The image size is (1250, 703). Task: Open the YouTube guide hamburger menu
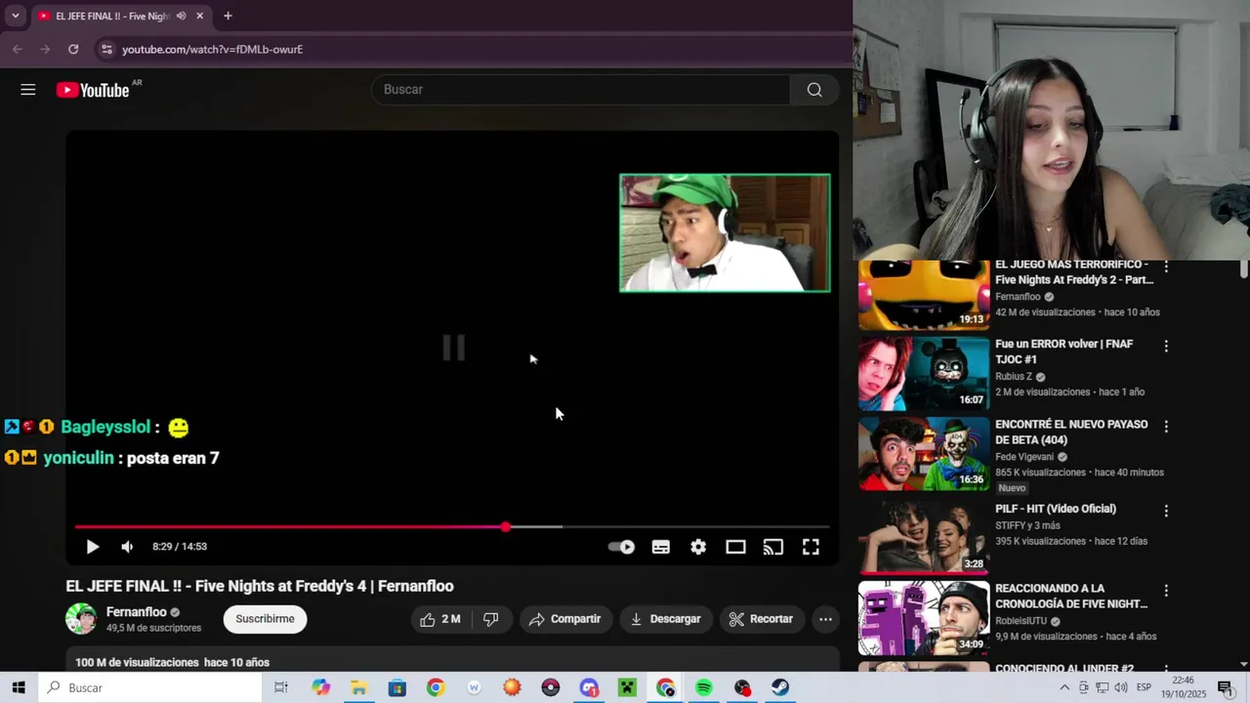28,90
